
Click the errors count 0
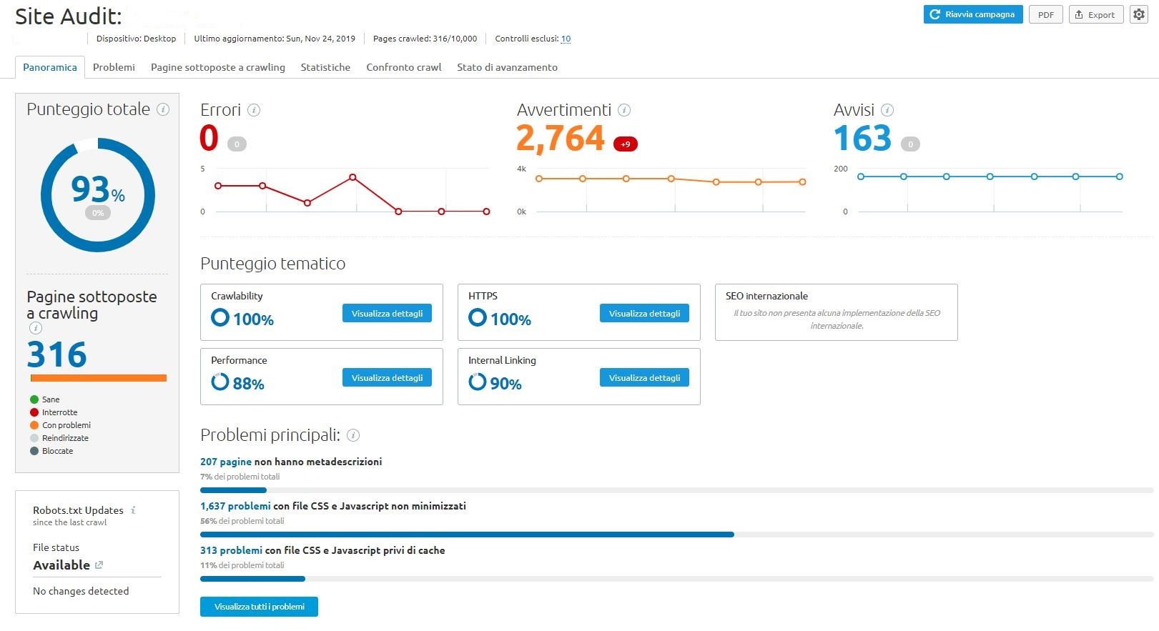point(209,138)
